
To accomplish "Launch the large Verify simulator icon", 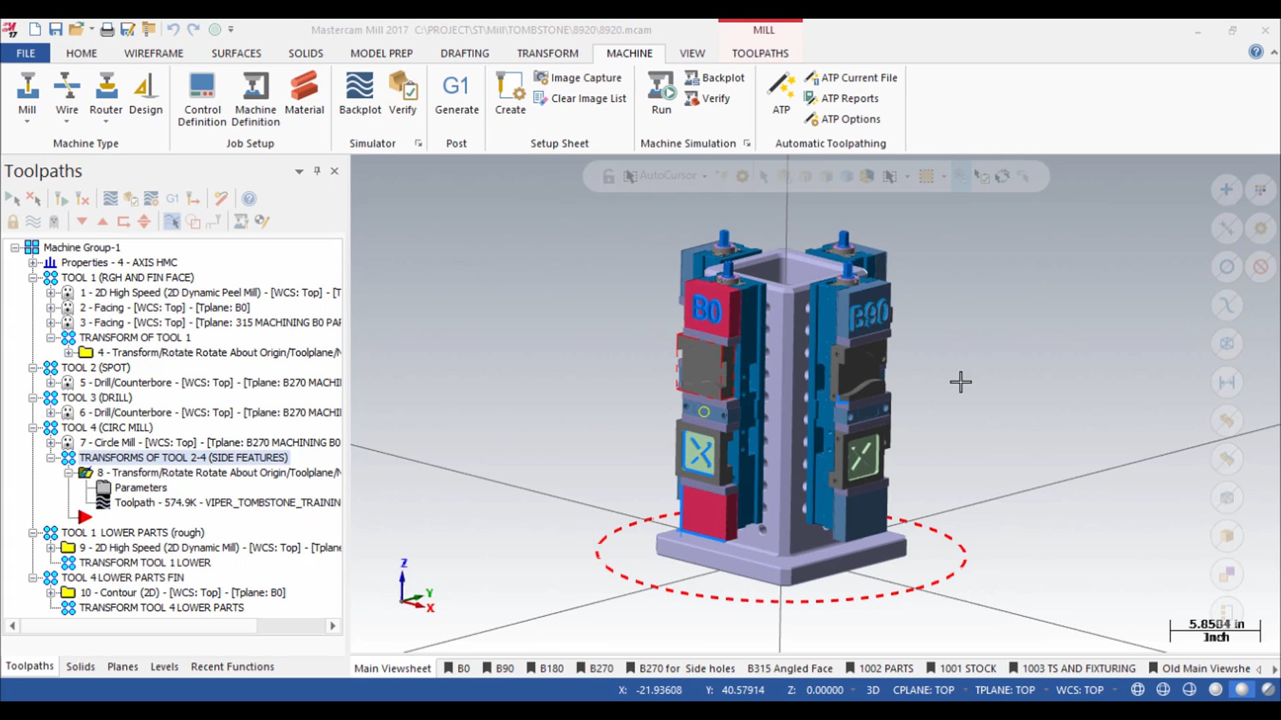I will click(x=403, y=94).
